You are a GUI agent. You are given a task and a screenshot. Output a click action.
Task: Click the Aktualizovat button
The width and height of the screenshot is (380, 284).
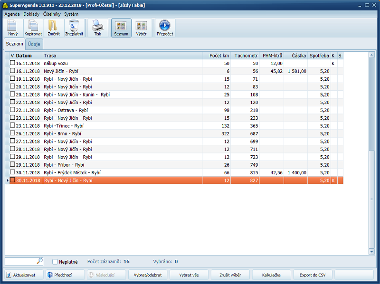coord(23,275)
